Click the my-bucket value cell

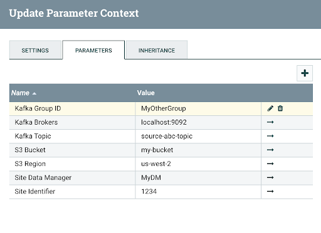(x=198, y=150)
